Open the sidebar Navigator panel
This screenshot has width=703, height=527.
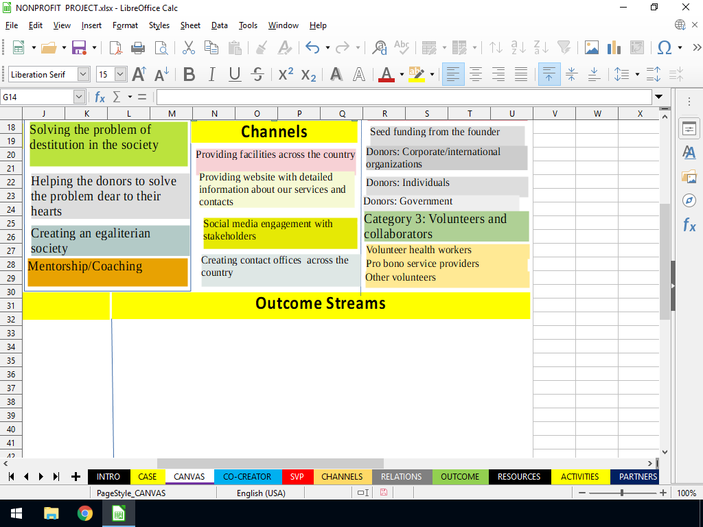point(689,200)
